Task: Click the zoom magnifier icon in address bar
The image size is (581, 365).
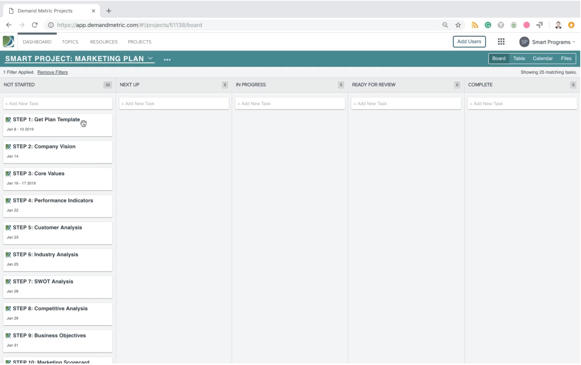Action: [x=445, y=25]
